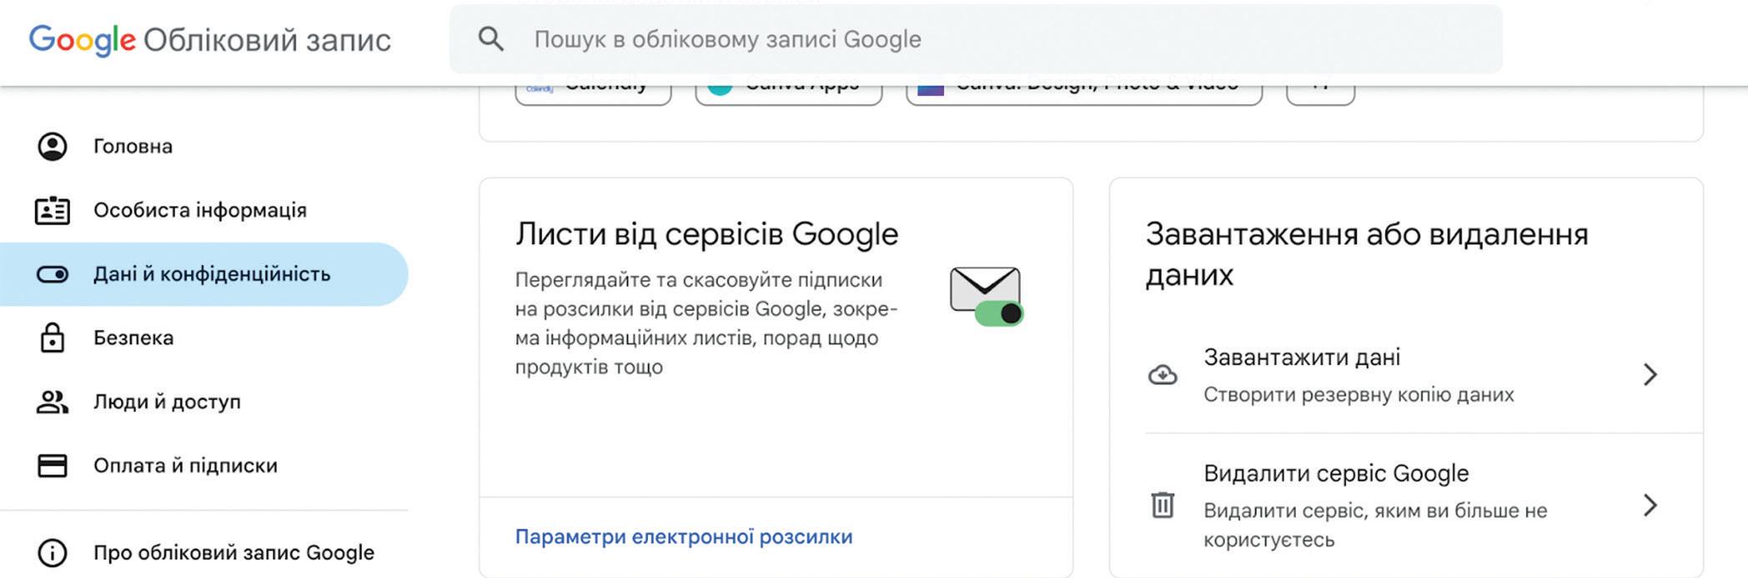Image resolution: width=1748 pixels, height=578 pixels.
Task: Open Параметри електронної розсилки link
Action: 684,536
